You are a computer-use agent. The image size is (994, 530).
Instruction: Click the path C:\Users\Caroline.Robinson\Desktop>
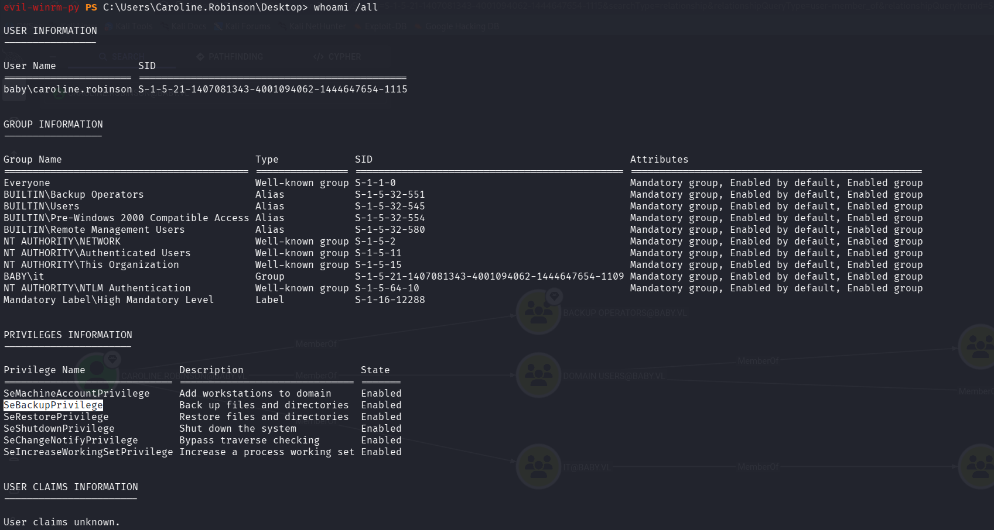click(205, 7)
